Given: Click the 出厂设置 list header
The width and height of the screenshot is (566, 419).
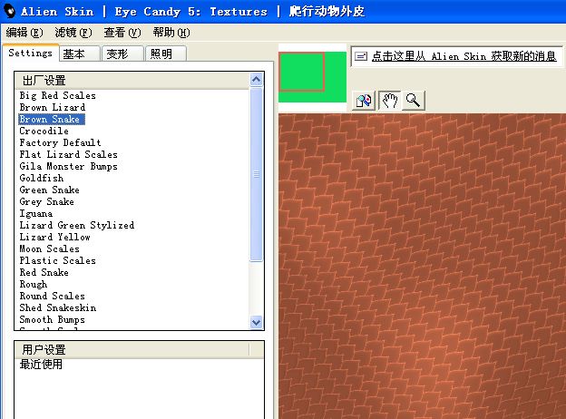Looking at the screenshot, I should 132,81.
